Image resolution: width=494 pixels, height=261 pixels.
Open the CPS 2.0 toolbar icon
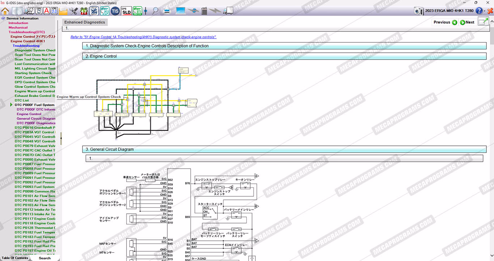pyautogui.click(x=55, y=11)
